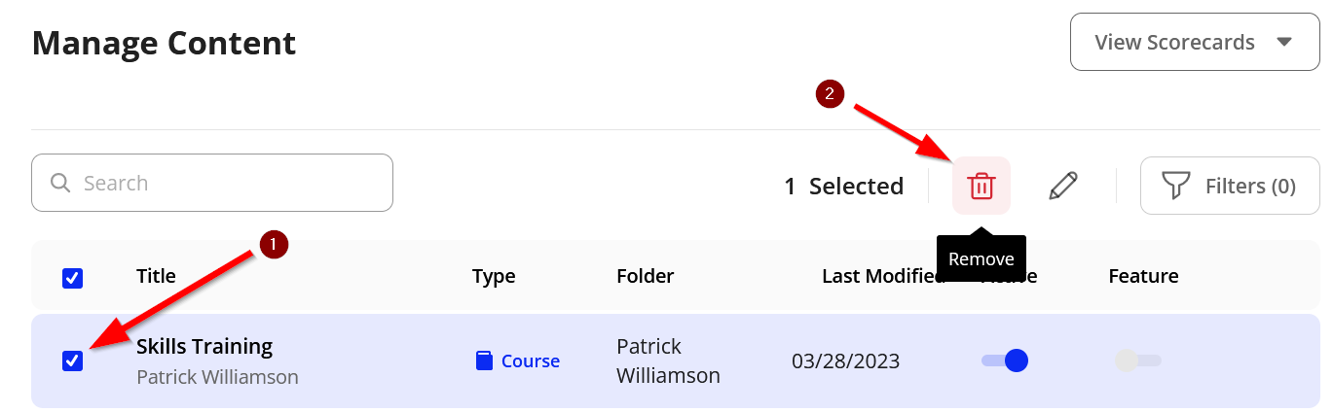Sort by the Type column header
The image size is (1333, 412).
(494, 276)
